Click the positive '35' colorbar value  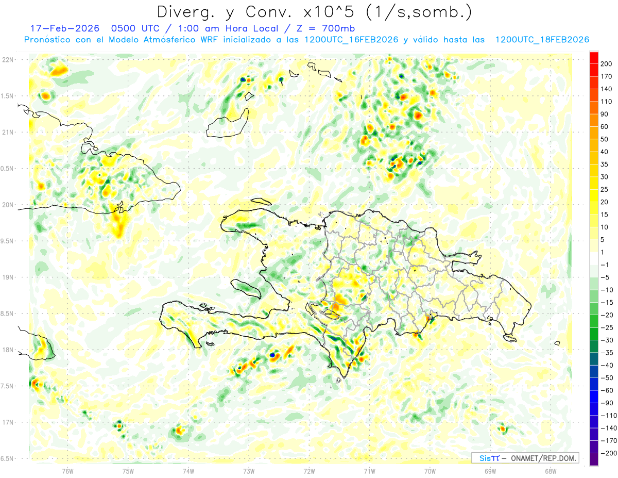point(604,164)
